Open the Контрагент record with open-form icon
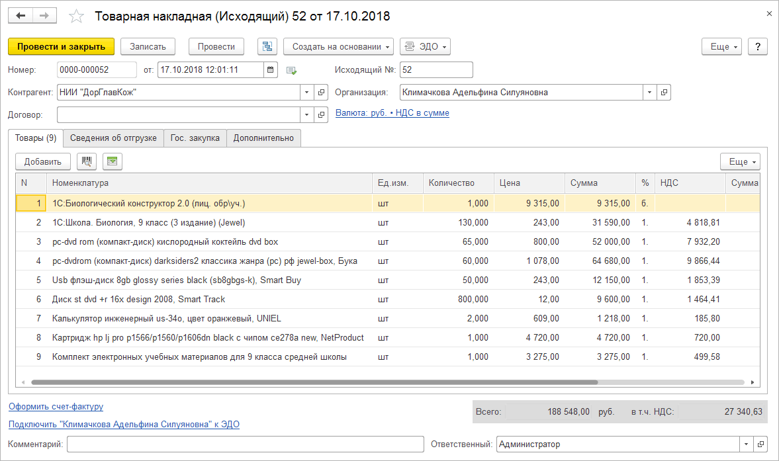Viewport: 779px width, 461px height. [322, 93]
